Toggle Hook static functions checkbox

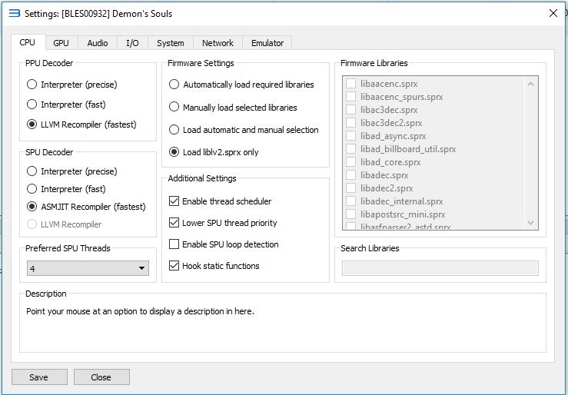point(174,266)
